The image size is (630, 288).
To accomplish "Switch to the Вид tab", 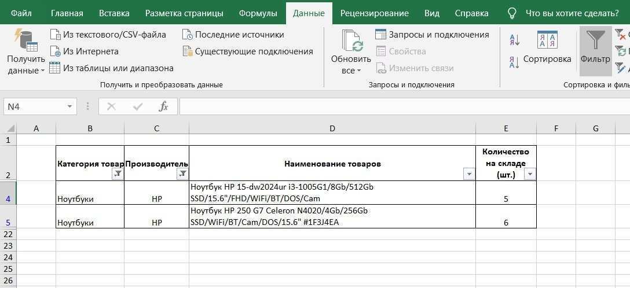I will (x=432, y=13).
